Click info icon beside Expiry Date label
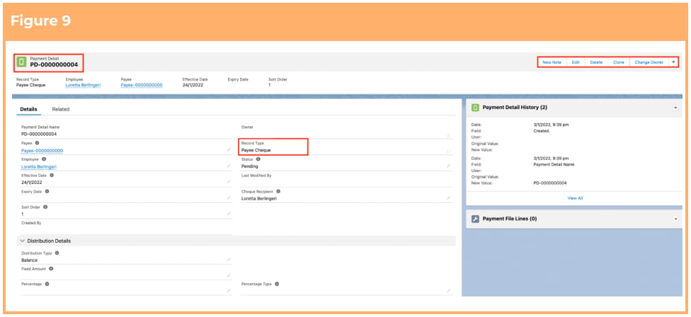The width and height of the screenshot is (691, 317). click(x=47, y=192)
